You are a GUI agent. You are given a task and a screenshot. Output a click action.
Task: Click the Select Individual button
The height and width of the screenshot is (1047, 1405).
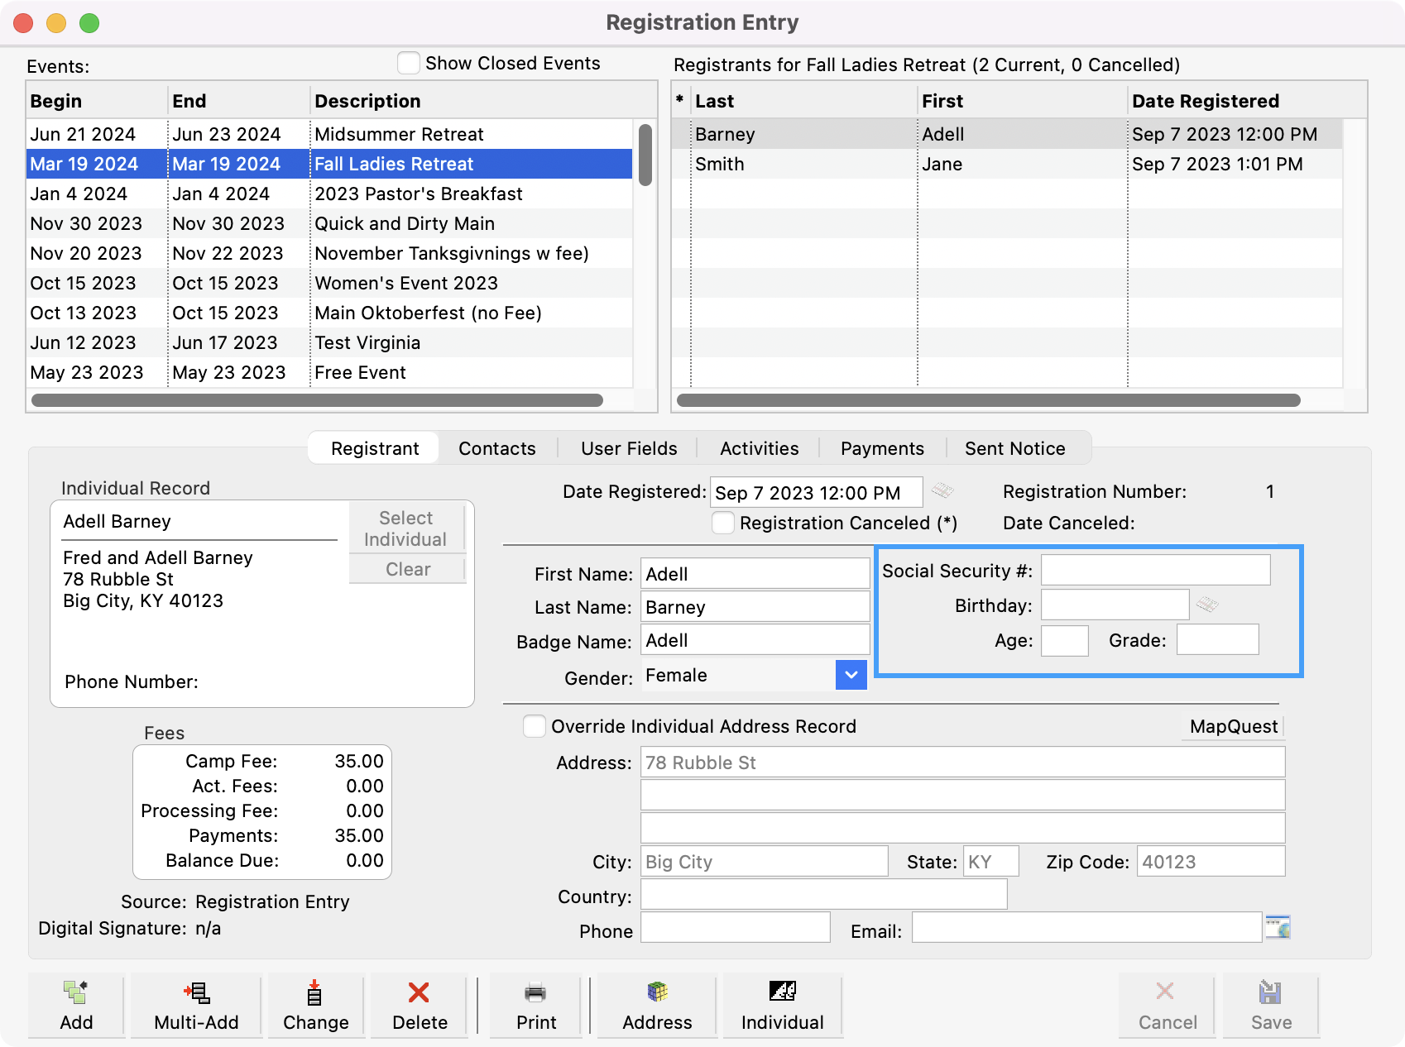(x=405, y=528)
